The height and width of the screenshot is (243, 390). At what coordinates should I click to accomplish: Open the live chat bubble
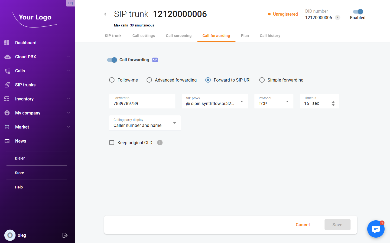coord(376,229)
